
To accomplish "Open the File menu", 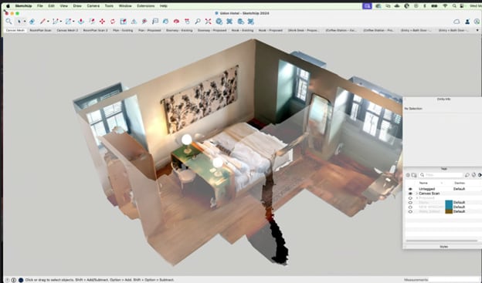I will (x=40, y=6).
